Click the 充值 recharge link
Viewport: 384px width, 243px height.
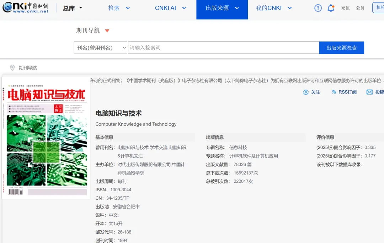(x=345, y=8)
